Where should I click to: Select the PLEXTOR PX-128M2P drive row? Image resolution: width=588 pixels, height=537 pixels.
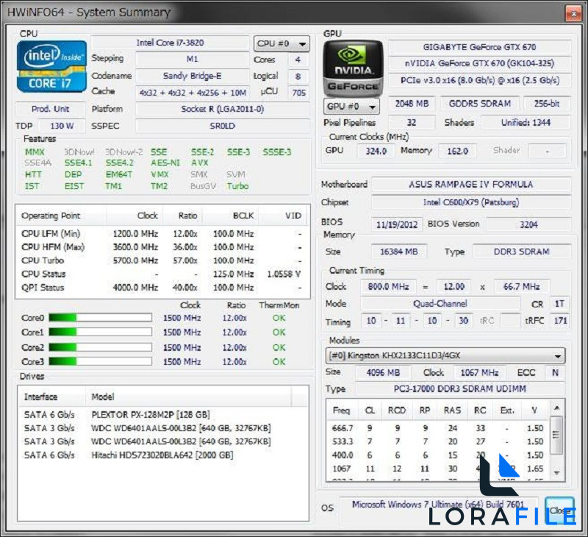[163, 415]
